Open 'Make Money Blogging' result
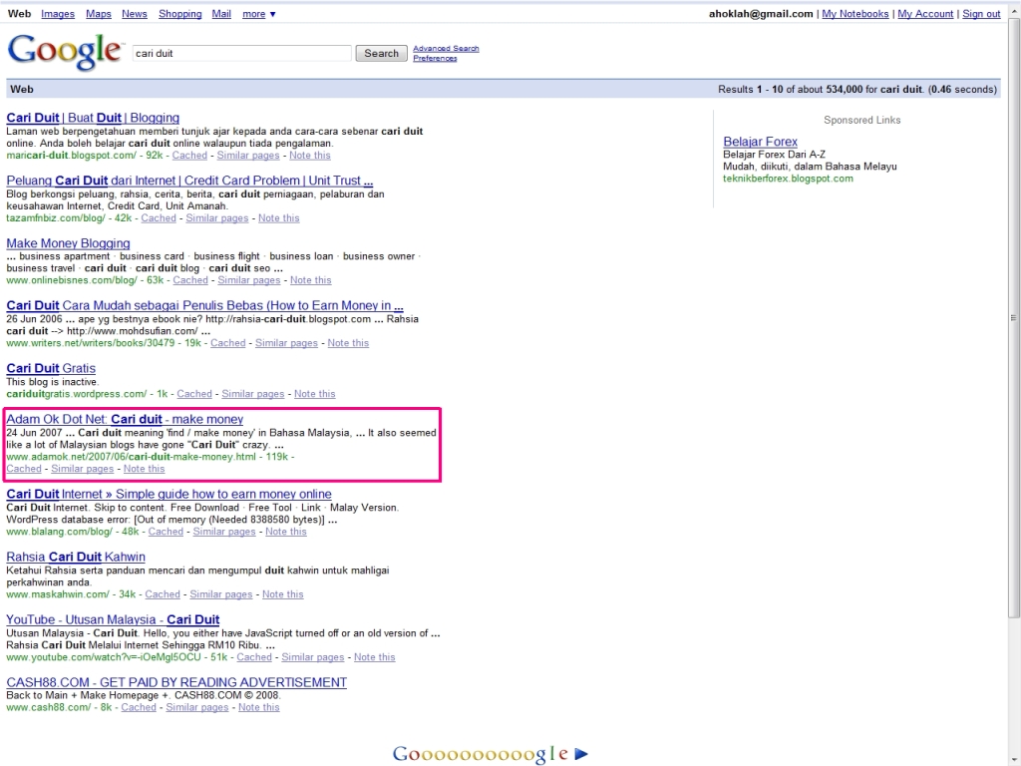This screenshot has height=766, width=1021. pyautogui.click(x=68, y=243)
